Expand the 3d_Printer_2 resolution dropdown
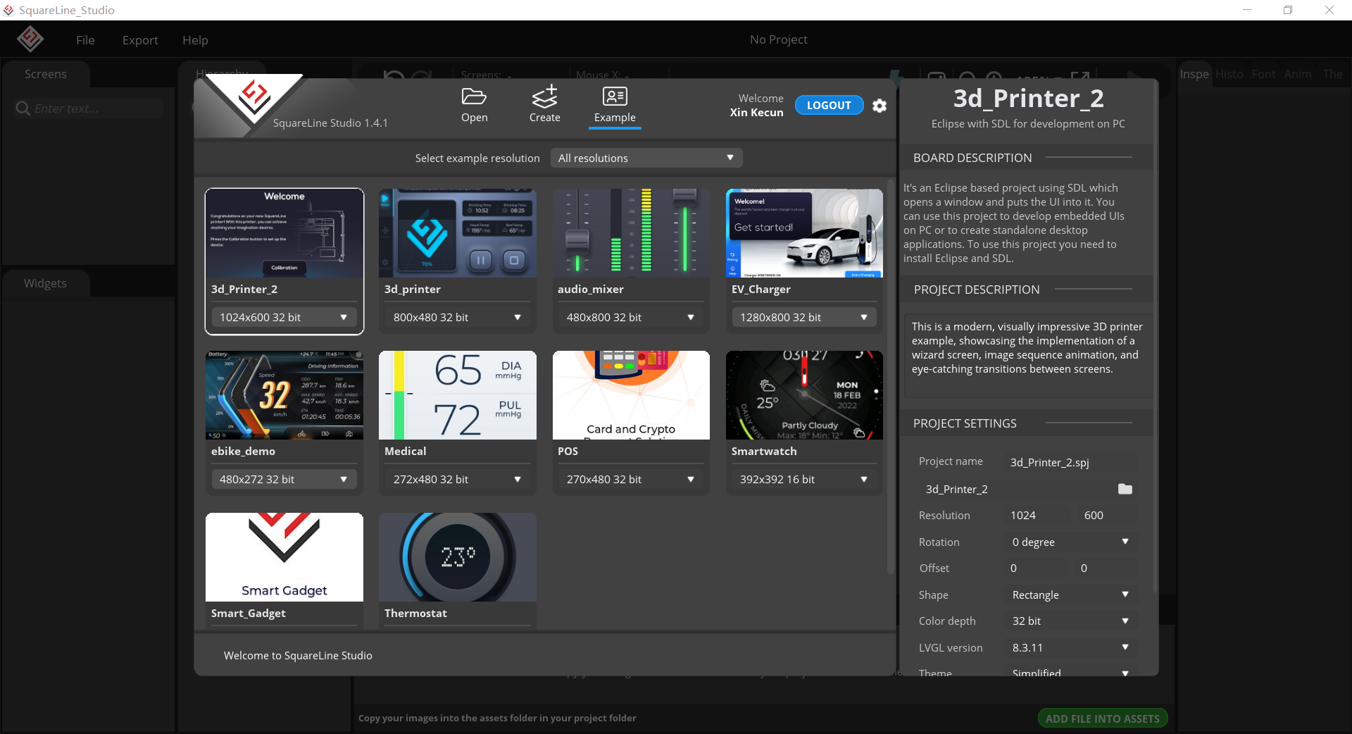This screenshot has height=734, width=1352. pyautogui.click(x=284, y=318)
